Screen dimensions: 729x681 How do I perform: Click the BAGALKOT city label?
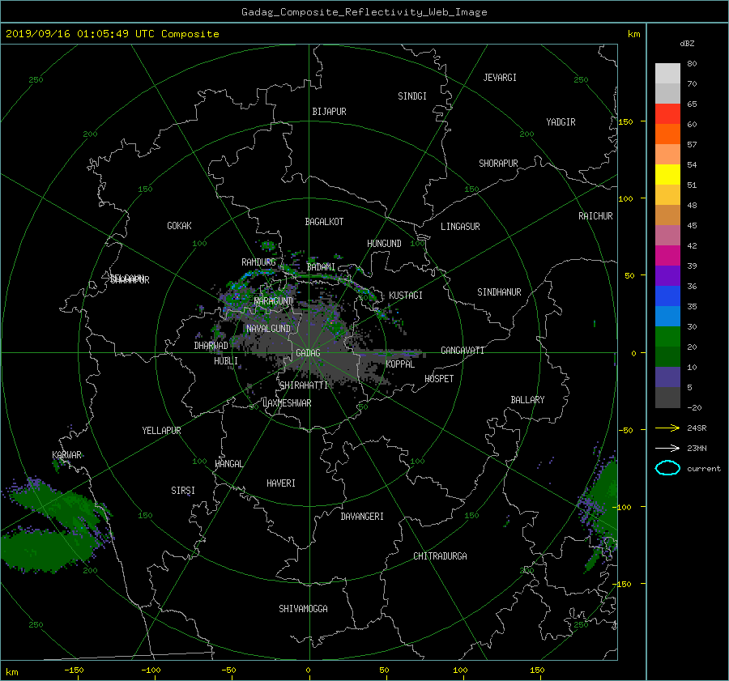[x=324, y=222]
